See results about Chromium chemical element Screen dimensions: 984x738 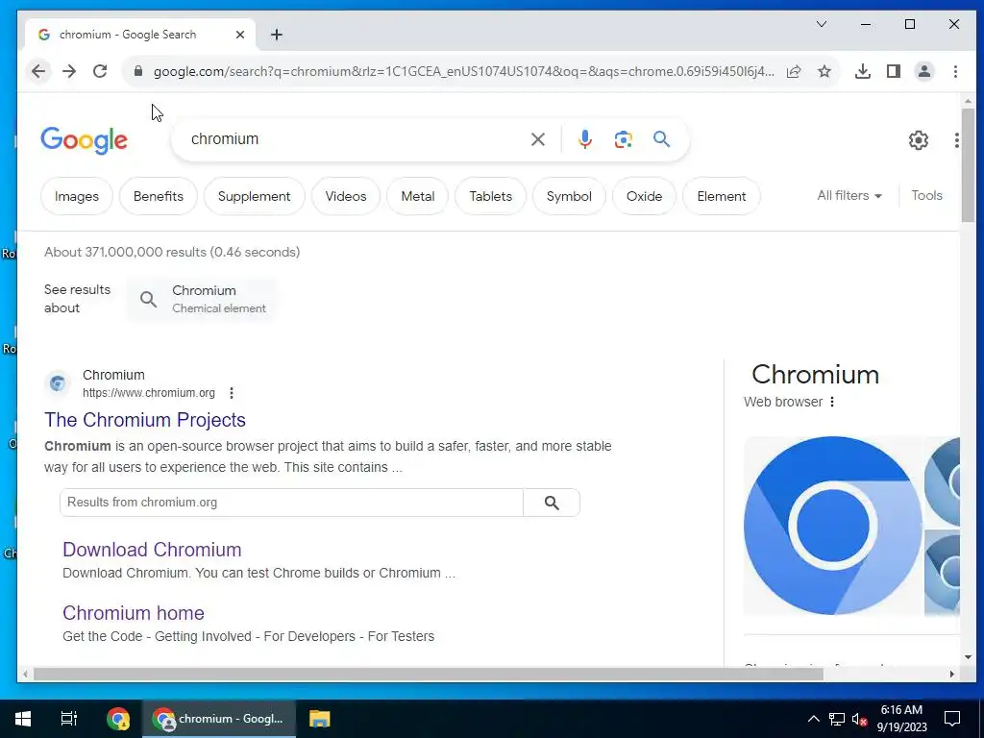pos(202,300)
